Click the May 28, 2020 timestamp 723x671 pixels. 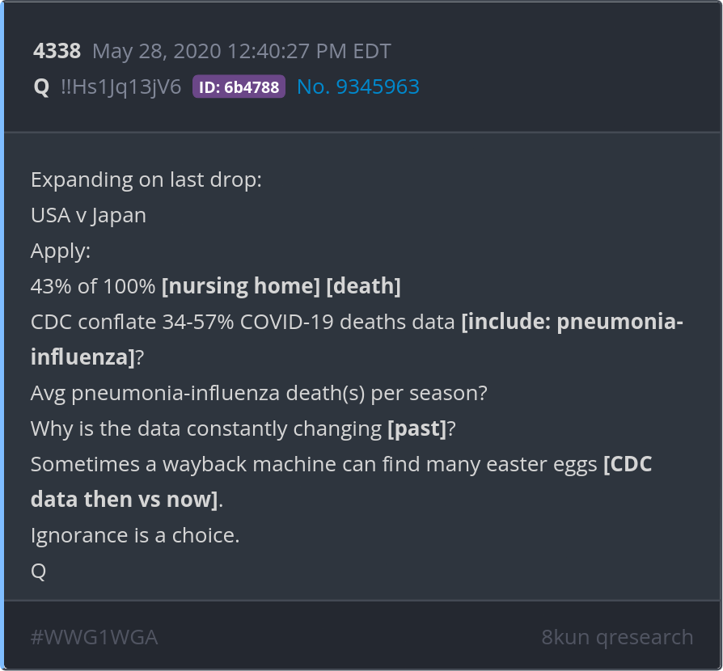241,52
